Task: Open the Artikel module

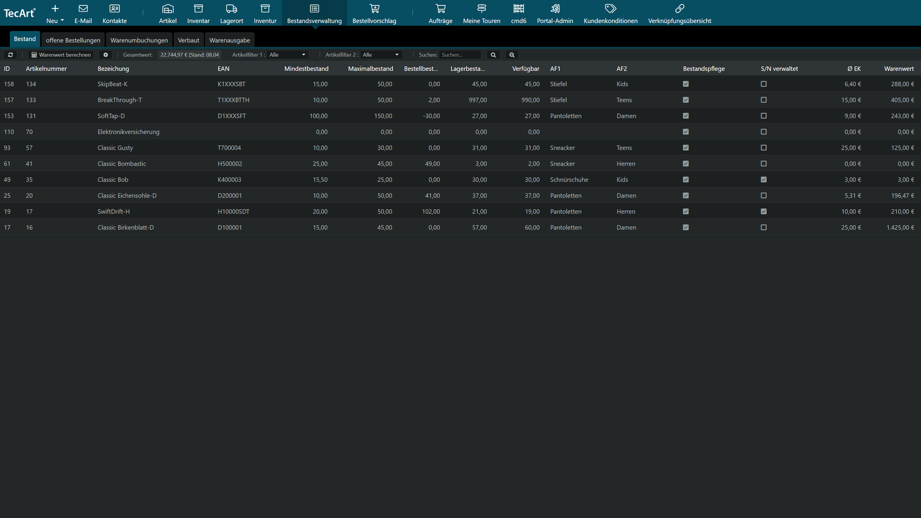Action: (x=168, y=13)
